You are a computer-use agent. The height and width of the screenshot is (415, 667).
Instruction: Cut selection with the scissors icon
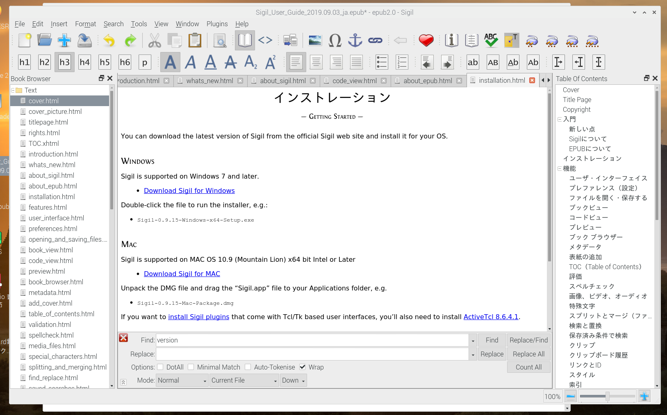click(155, 41)
